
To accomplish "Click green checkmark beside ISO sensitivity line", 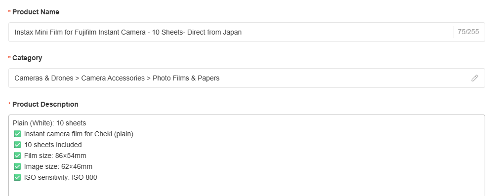I will click(x=17, y=177).
